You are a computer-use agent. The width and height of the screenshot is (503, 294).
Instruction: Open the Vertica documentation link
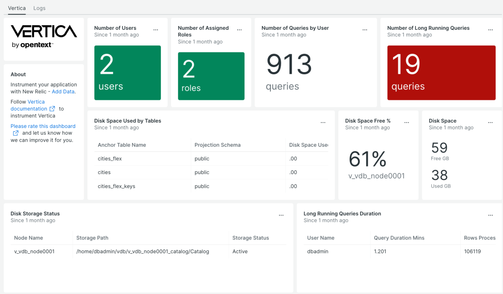tap(33, 105)
